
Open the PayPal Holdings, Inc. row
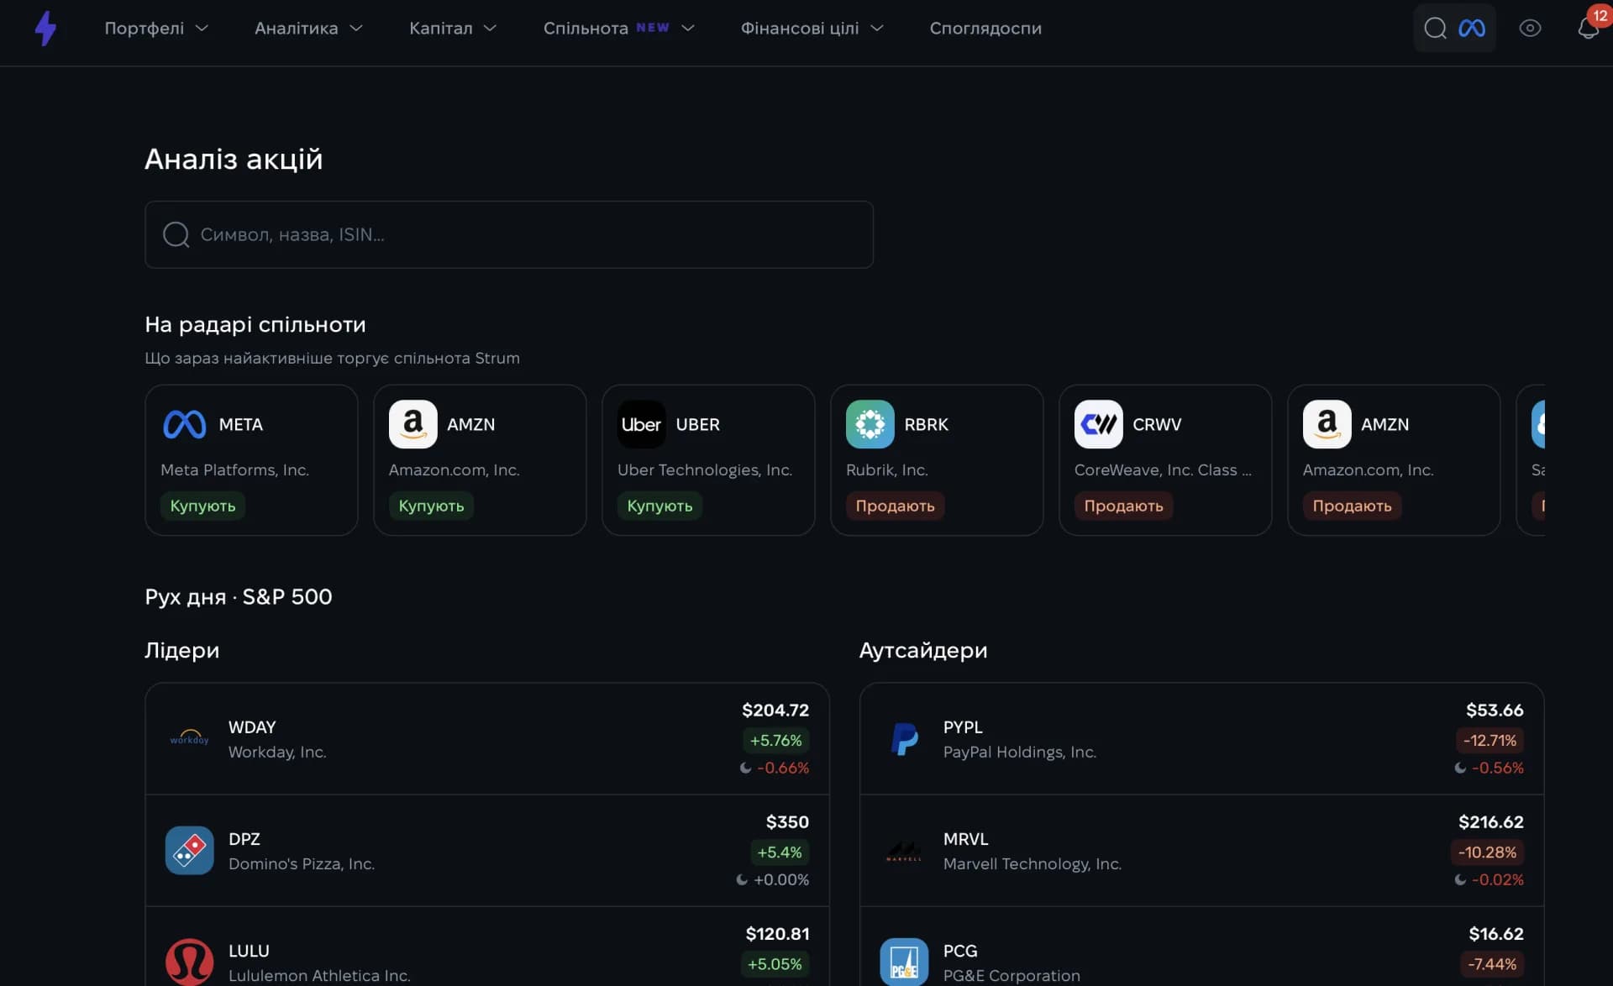(x=1201, y=738)
